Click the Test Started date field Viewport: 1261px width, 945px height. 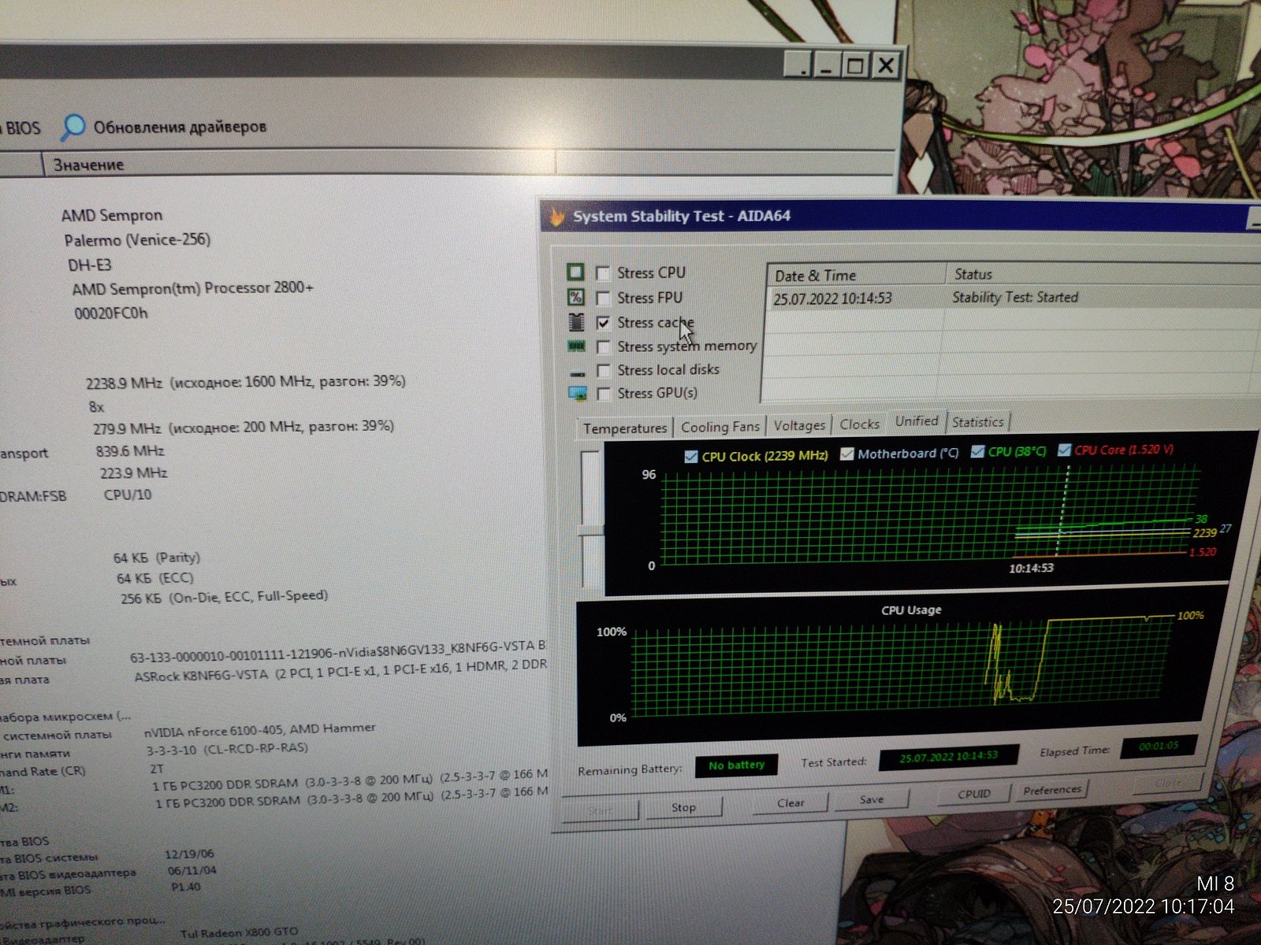click(948, 757)
